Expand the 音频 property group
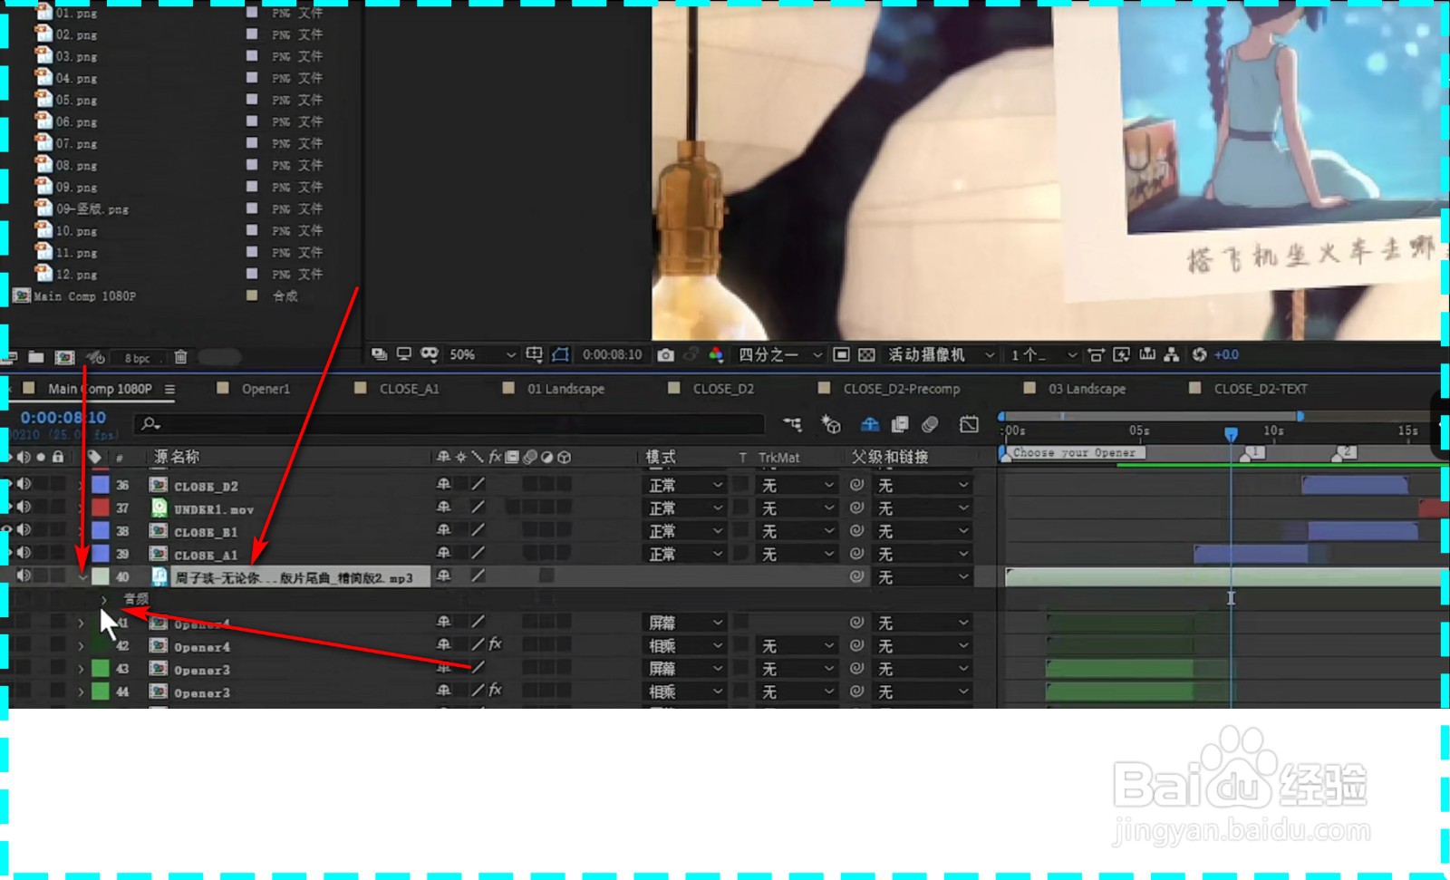Viewport: 1450px width, 880px height. pyautogui.click(x=104, y=599)
